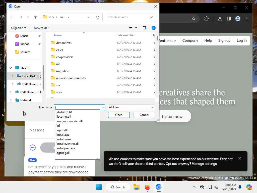
Task: Select the inf folder in list
Action: [x=58, y=64]
